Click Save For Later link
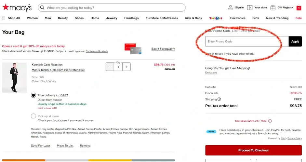The width and height of the screenshot is (306, 162). point(41,146)
